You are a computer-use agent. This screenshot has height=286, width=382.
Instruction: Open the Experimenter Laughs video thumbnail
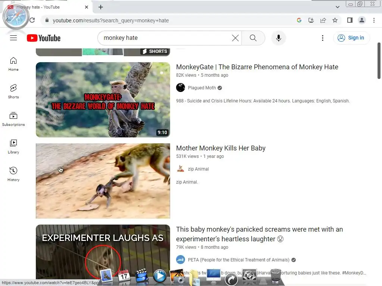(103, 251)
